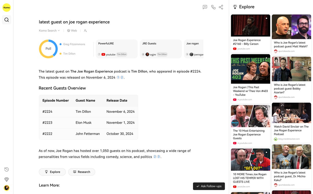Click the Explore button below the answer
This screenshot has height=194, width=313.
[52, 172]
